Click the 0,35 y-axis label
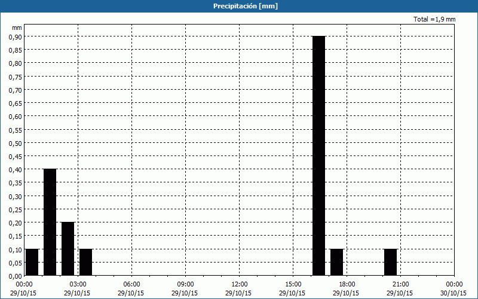This screenshot has height=299, width=478. pos(16,183)
